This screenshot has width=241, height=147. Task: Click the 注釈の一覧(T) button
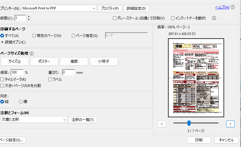[x=83, y=120]
